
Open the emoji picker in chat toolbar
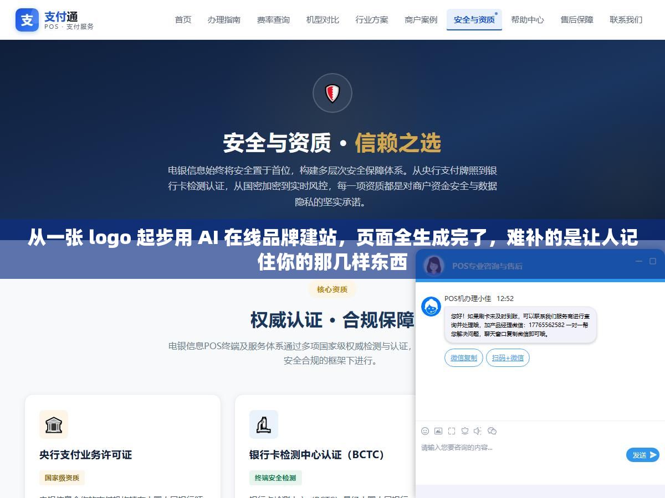[x=425, y=430]
